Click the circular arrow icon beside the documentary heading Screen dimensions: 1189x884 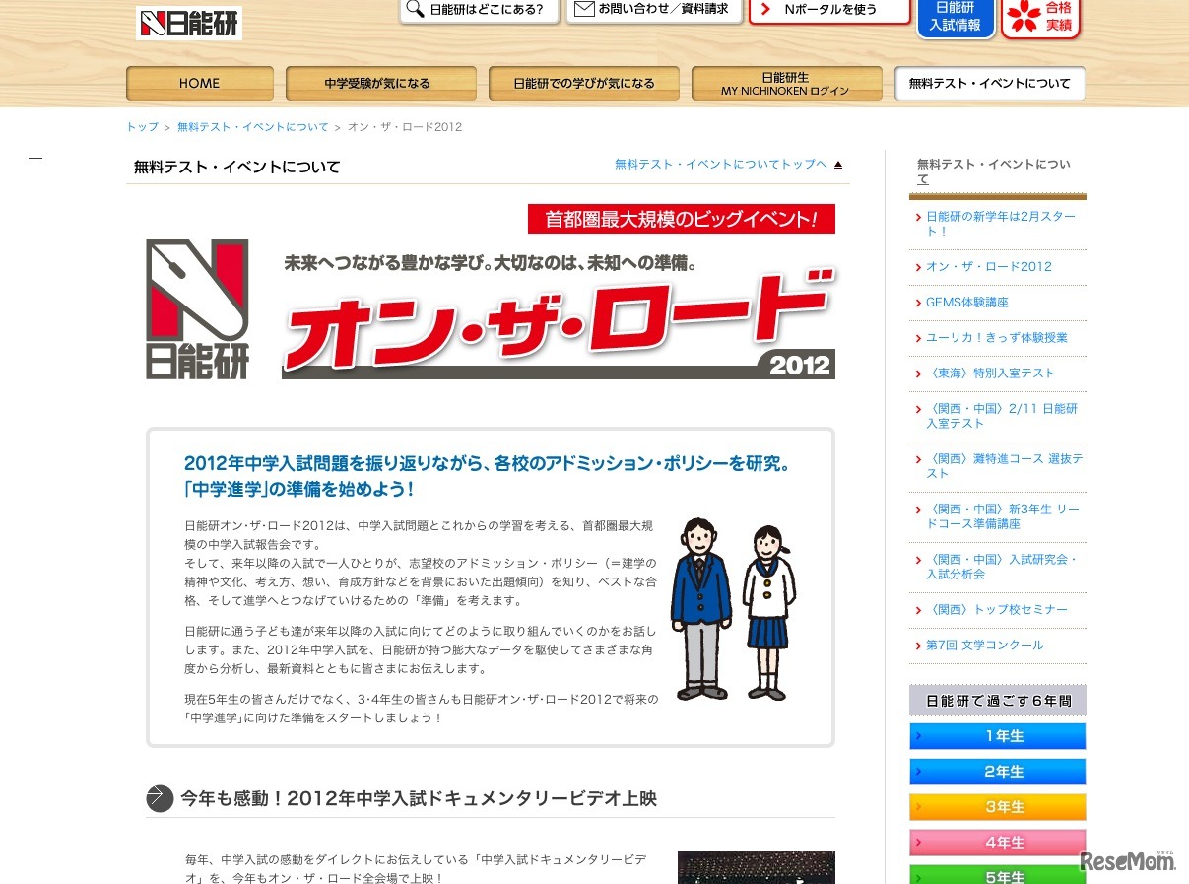159,798
